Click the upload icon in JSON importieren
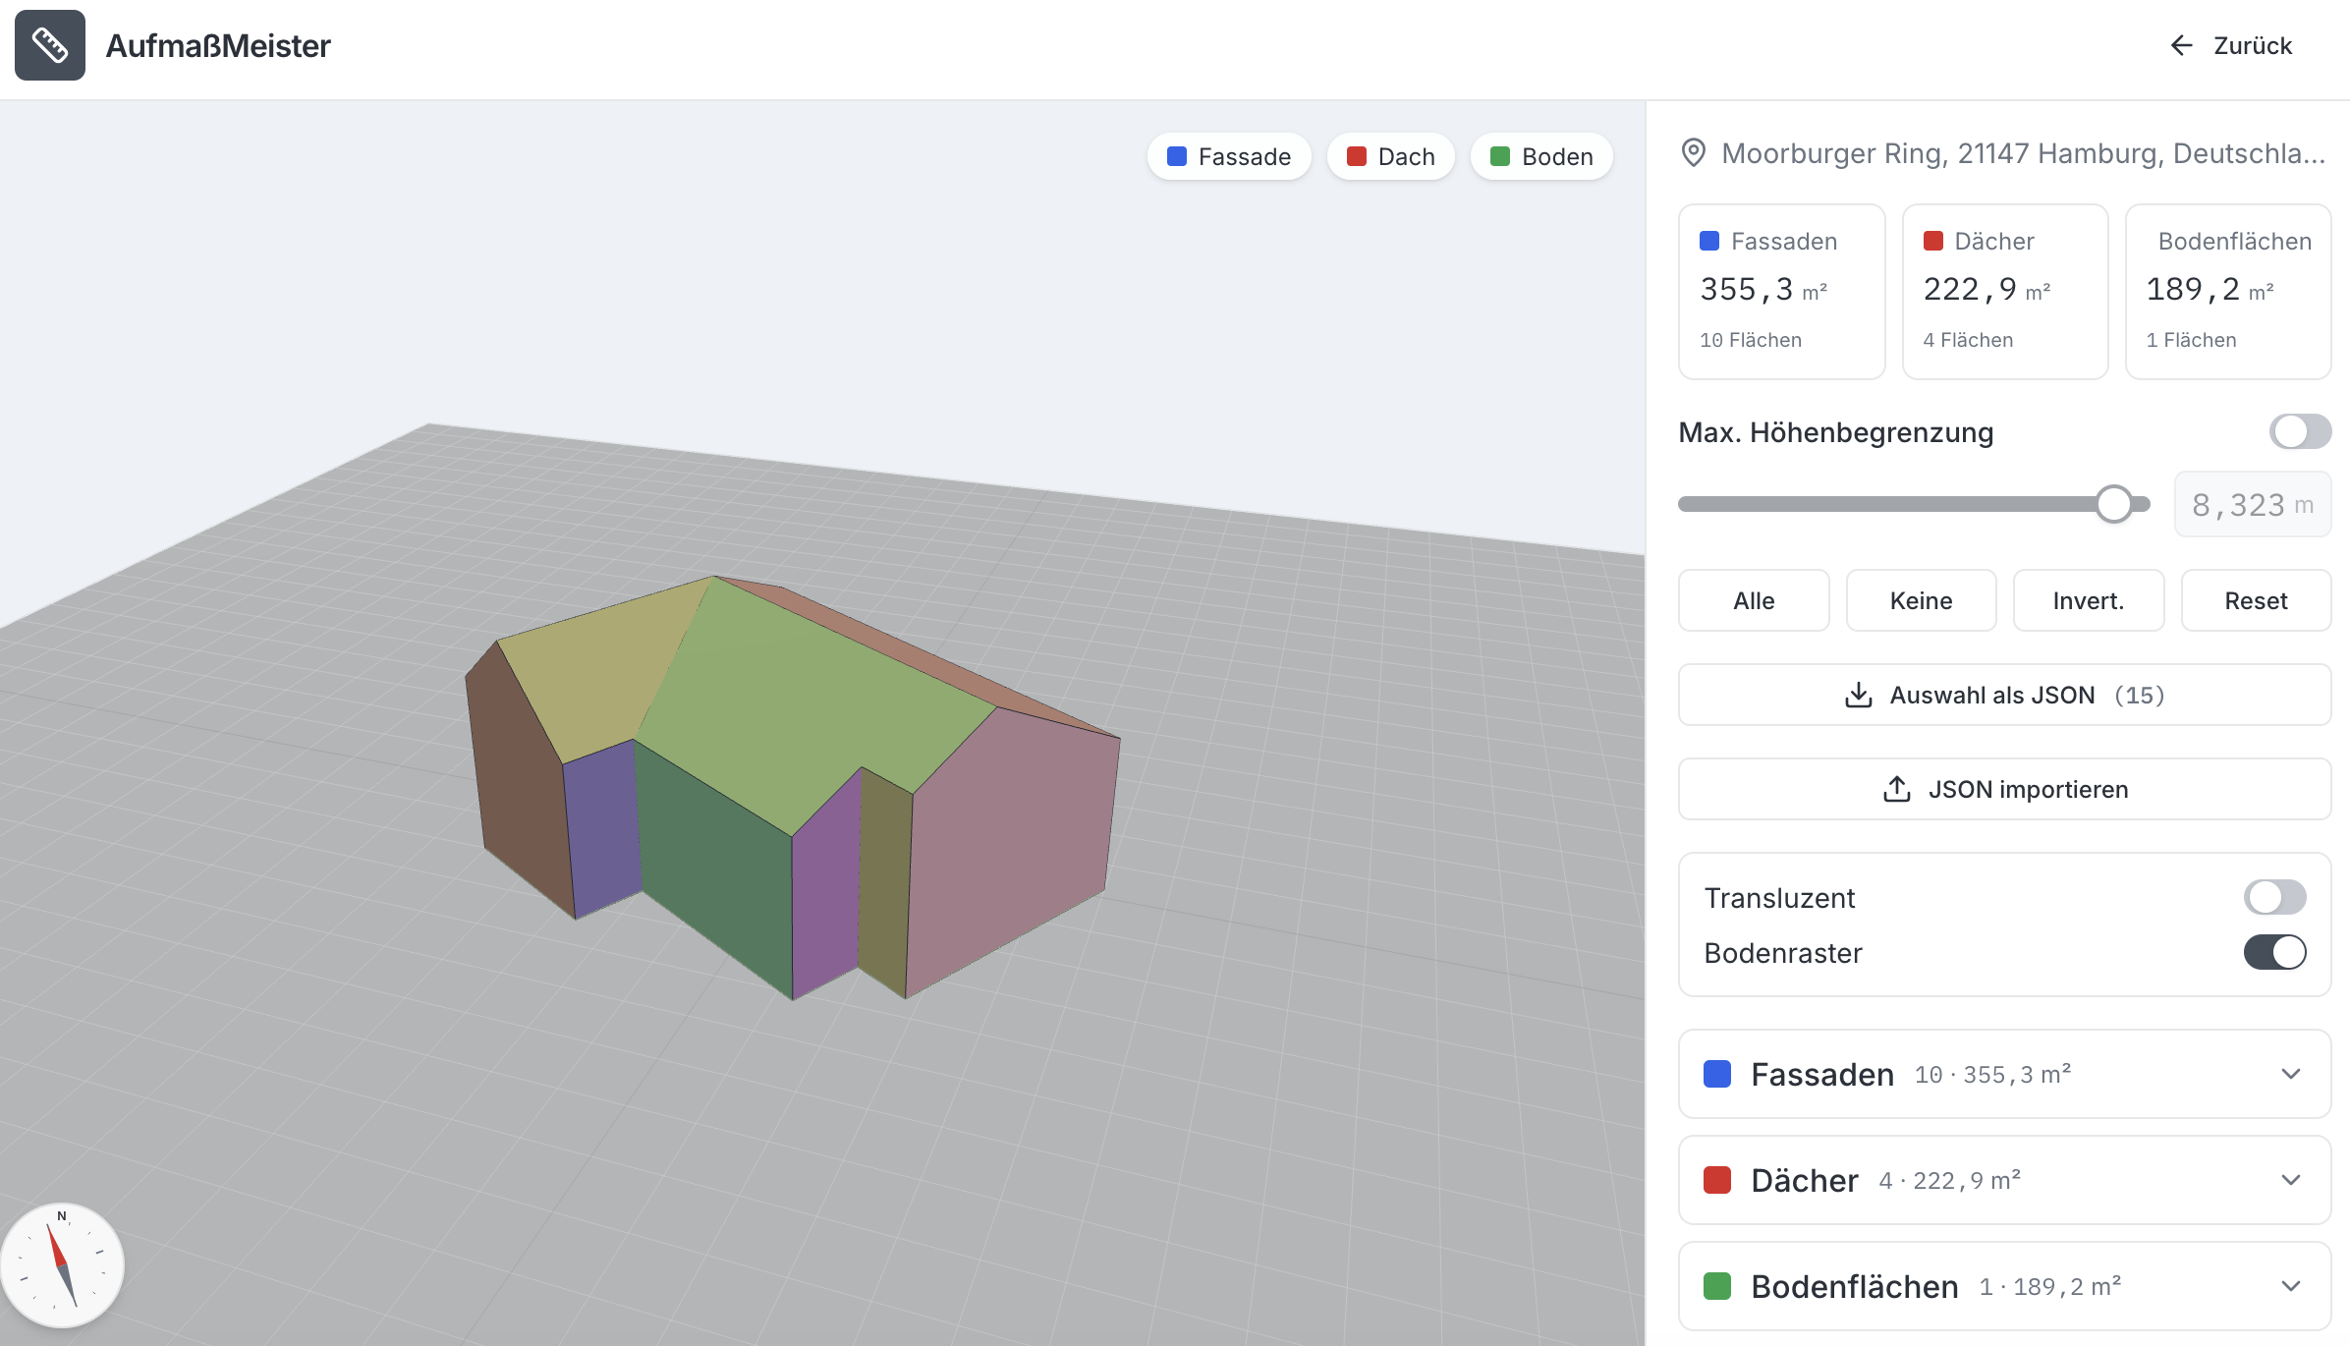This screenshot has height=1346, width=2350. [x=1896, y=789]
